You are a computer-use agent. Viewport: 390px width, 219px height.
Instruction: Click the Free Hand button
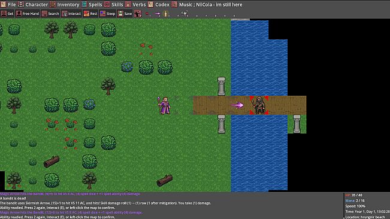click(28, 14)
